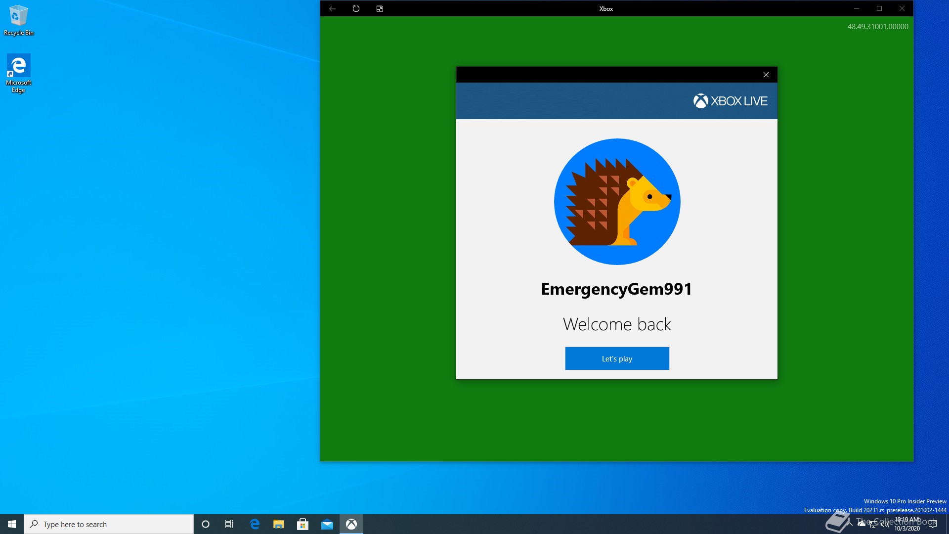Launch Edge from the taskbar
The image size is (949, 534).
coord(255,524)
